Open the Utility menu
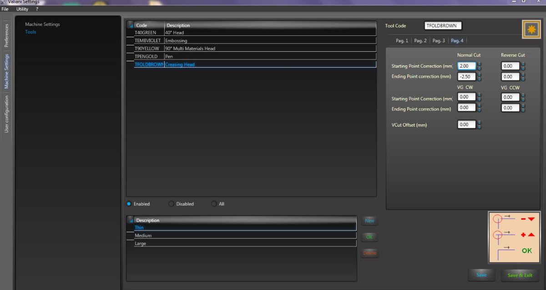The height and width of the screenshot is (290, 546). (22, 9)
